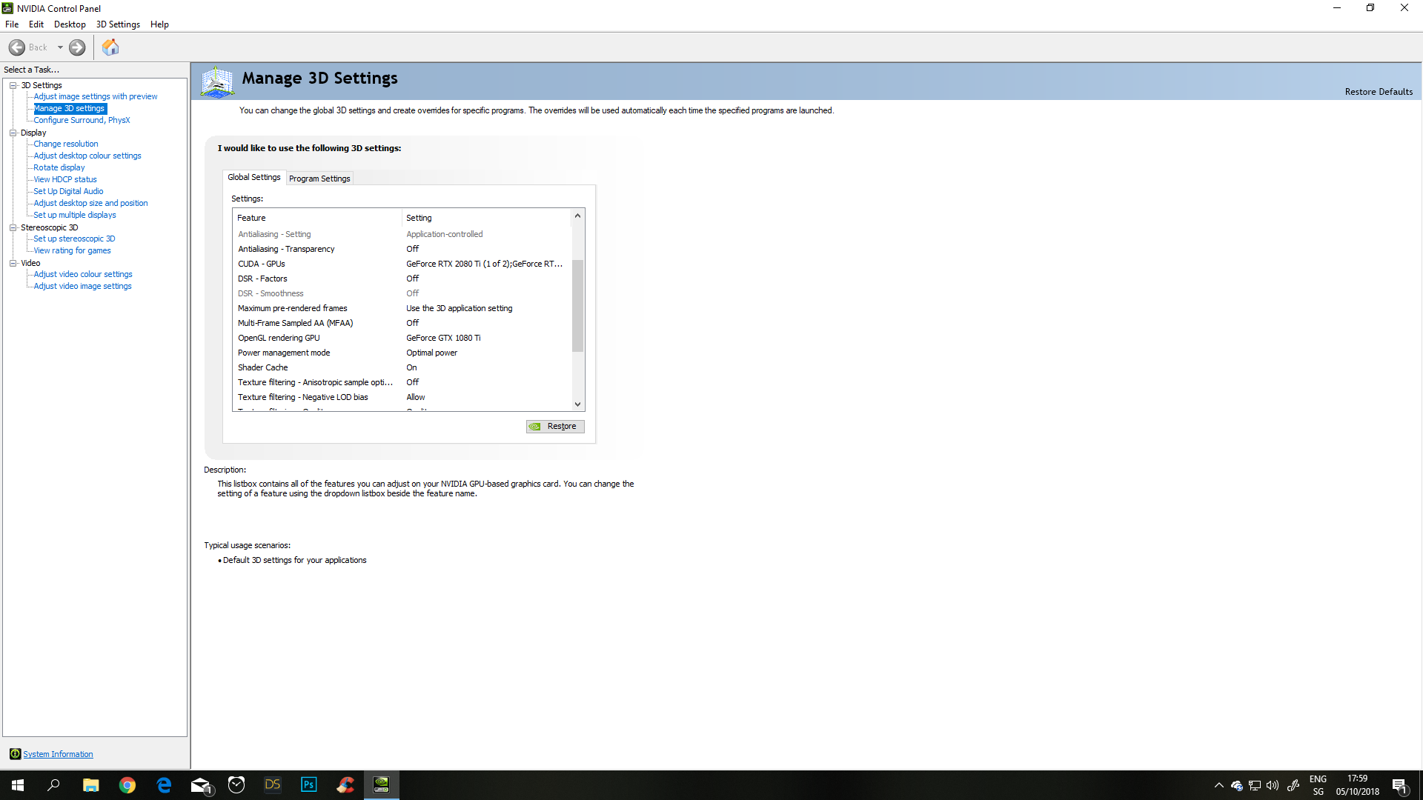Open the Back history dropdown arrow
1423x800 pixels.
pos(60,47)
